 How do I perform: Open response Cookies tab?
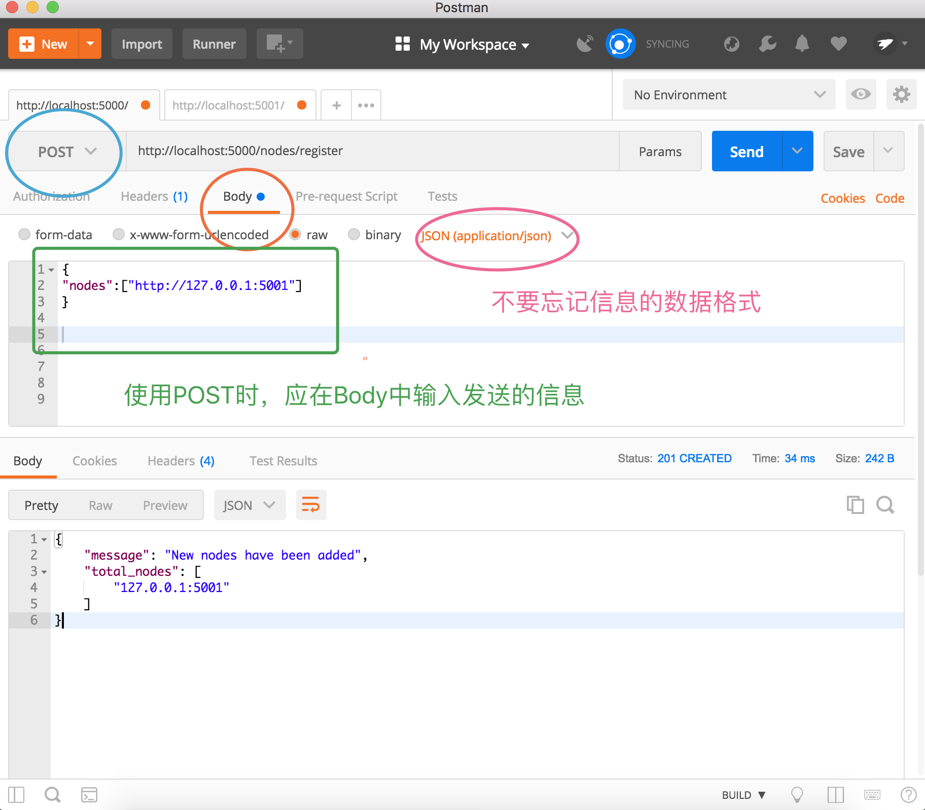click(x=94, y=461)
